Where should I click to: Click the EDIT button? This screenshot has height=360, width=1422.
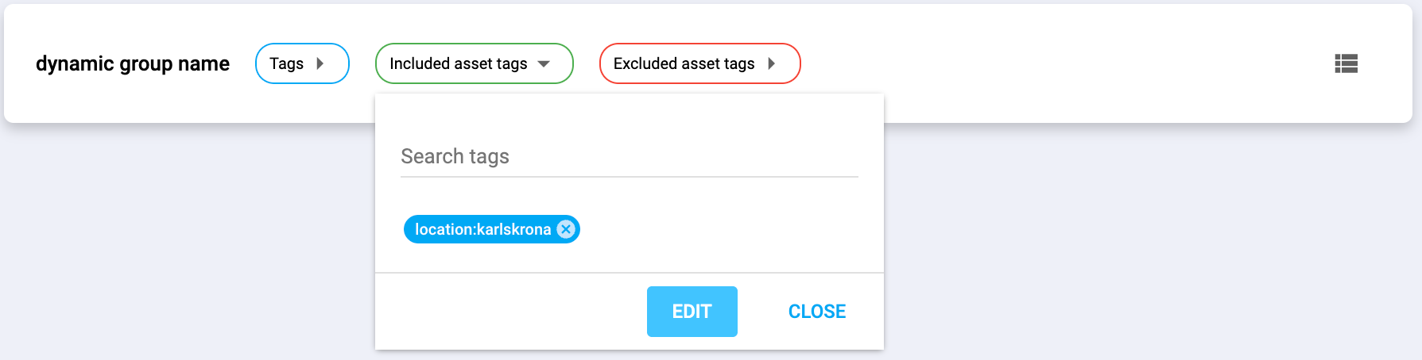click(692, 312)
